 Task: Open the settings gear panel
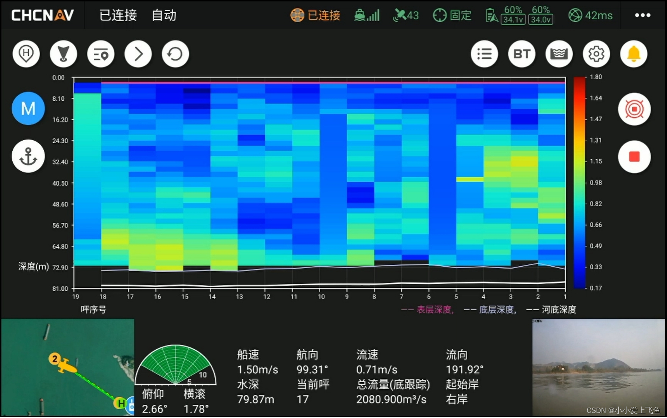[596, 54]
